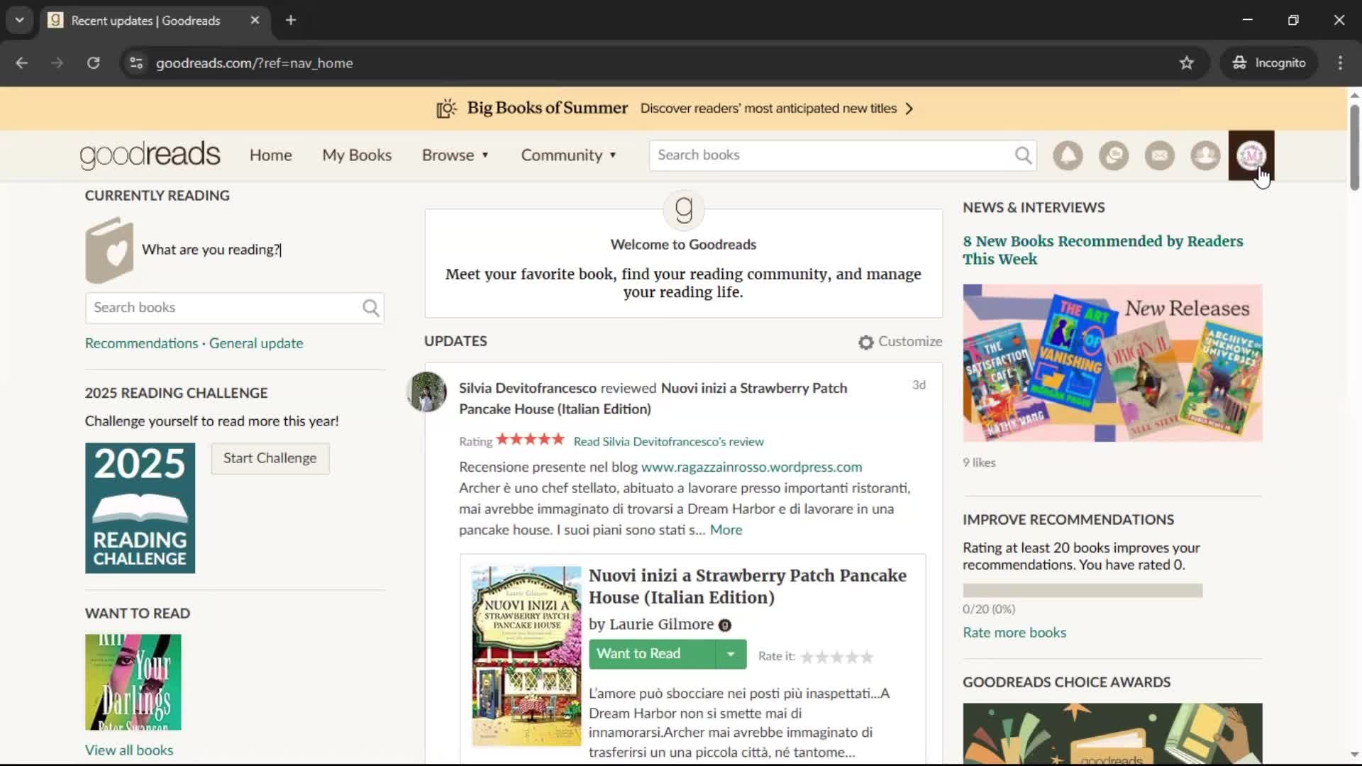View site information icon in address bar
This screenshot has height=766, width=1362.
(136, 63)
